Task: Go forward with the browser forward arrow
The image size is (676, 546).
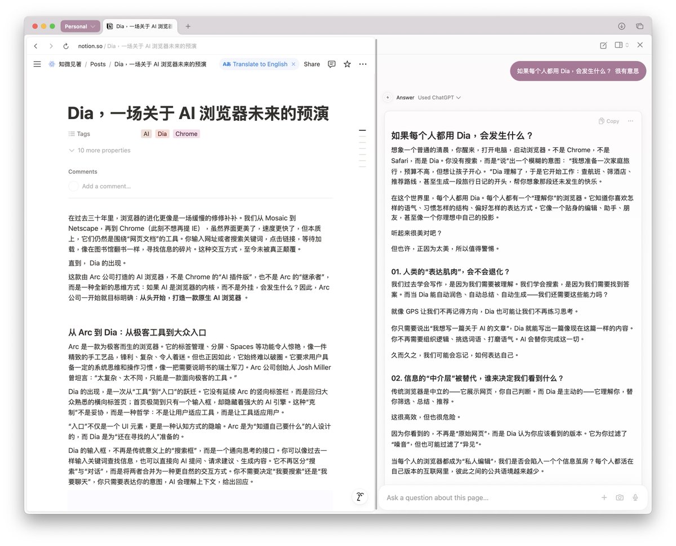Action: (x=51, y=46)
